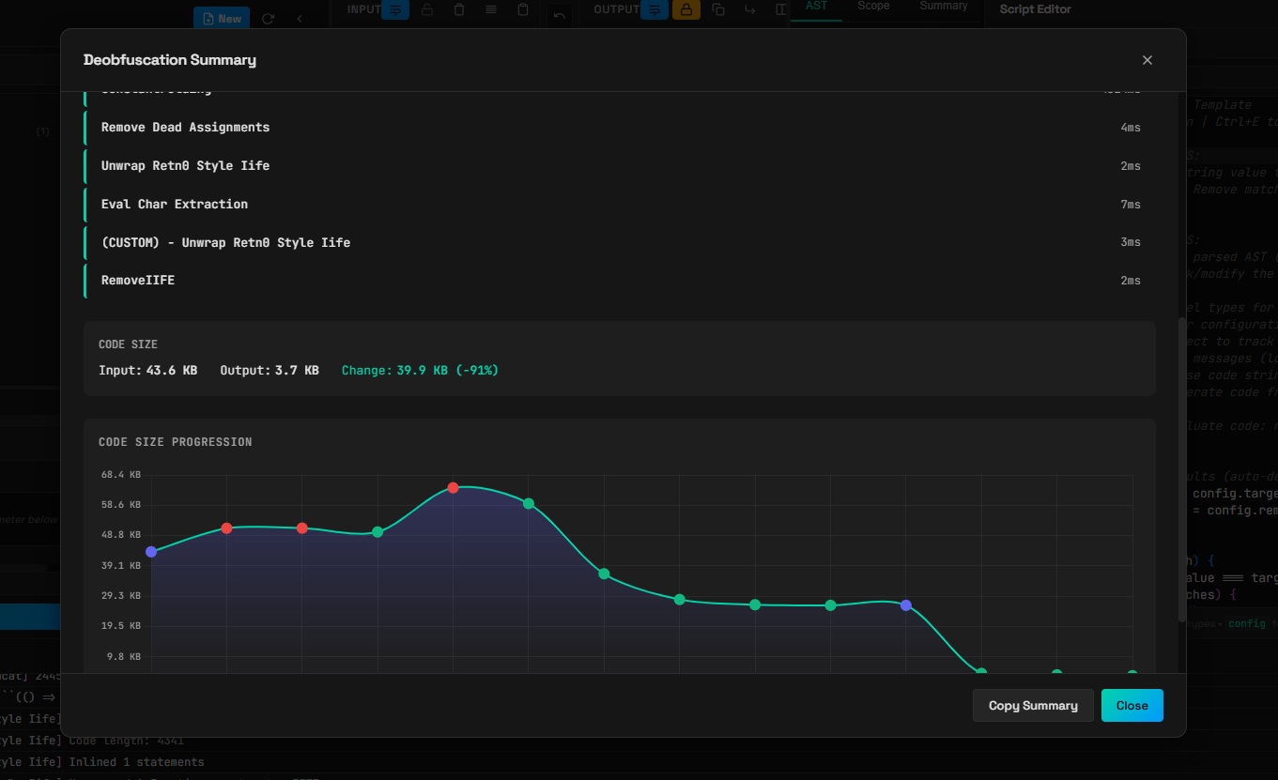This screenshot has height=780, width=1278.
Task: Toggle the INPUT word wrap icon
Action: point(395,10)
